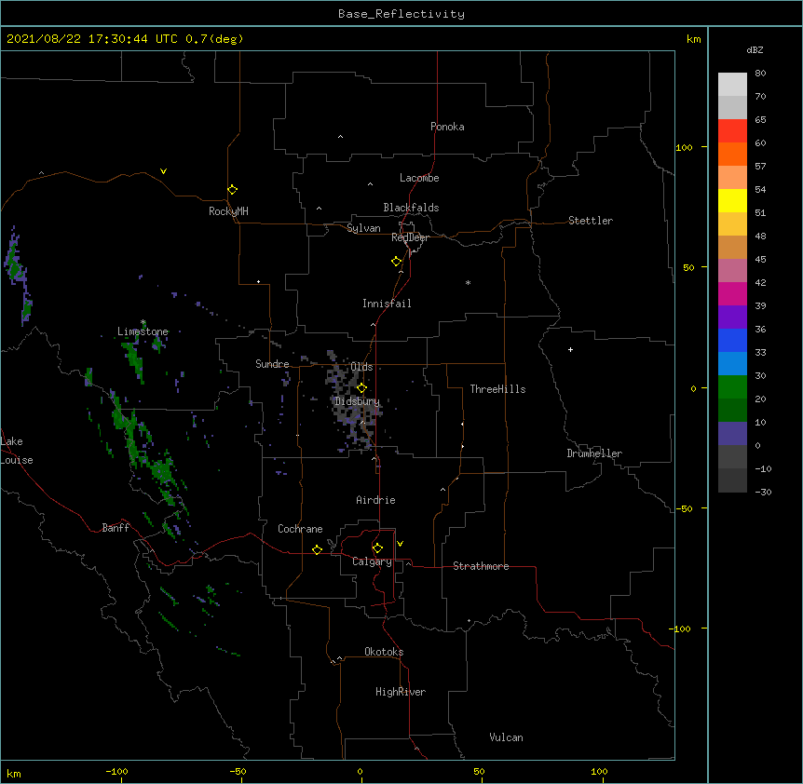The image size is (803, 784).
Task: Click the yellow V marker northwest of RockyMH
Action: 163,171
